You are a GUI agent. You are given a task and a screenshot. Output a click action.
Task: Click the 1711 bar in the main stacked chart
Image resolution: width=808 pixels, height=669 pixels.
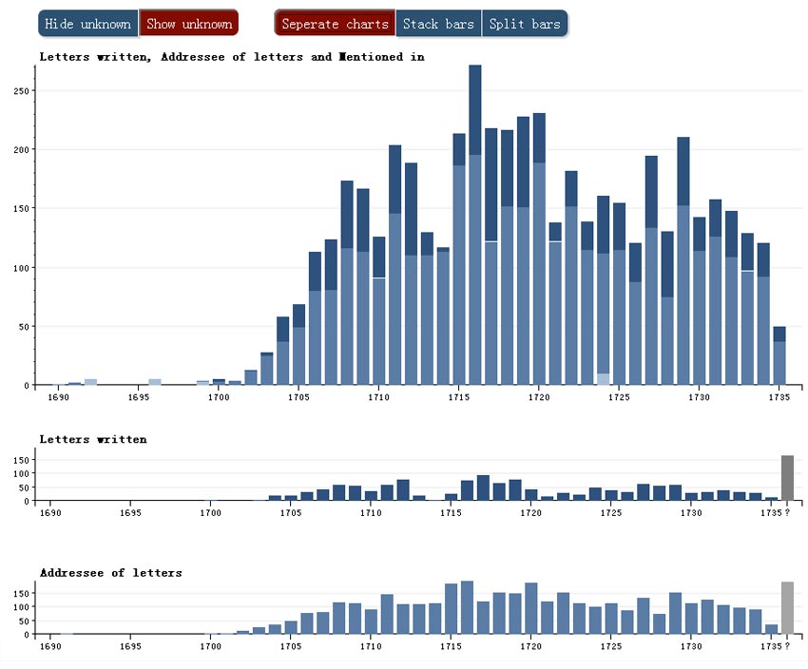pyautogui.click(x=395, y=265)
